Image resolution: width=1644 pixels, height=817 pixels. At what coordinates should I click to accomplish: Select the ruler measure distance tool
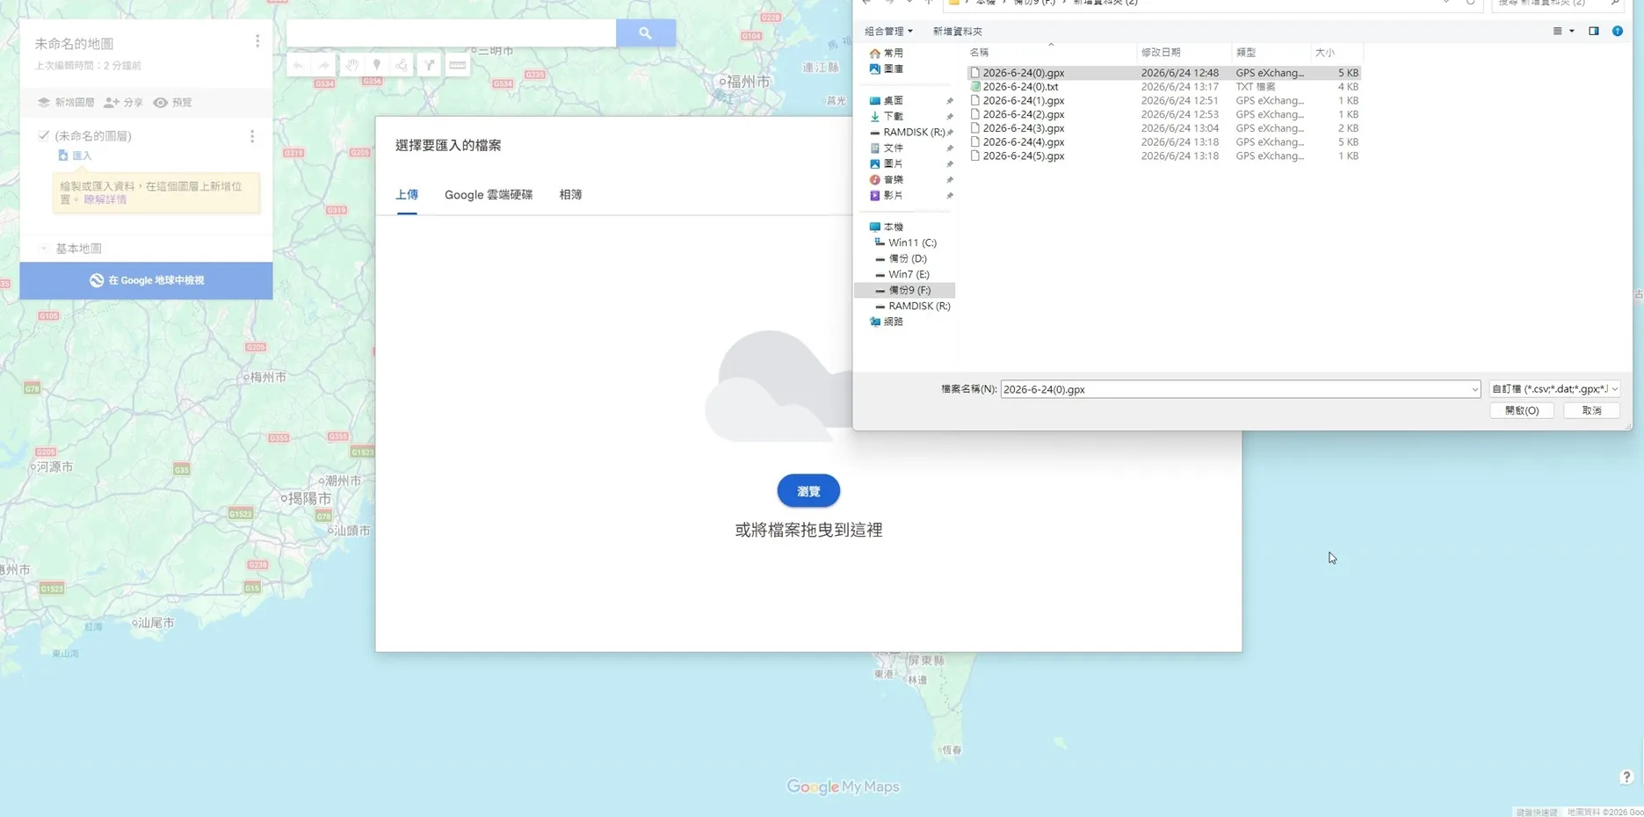coord(458,65)
